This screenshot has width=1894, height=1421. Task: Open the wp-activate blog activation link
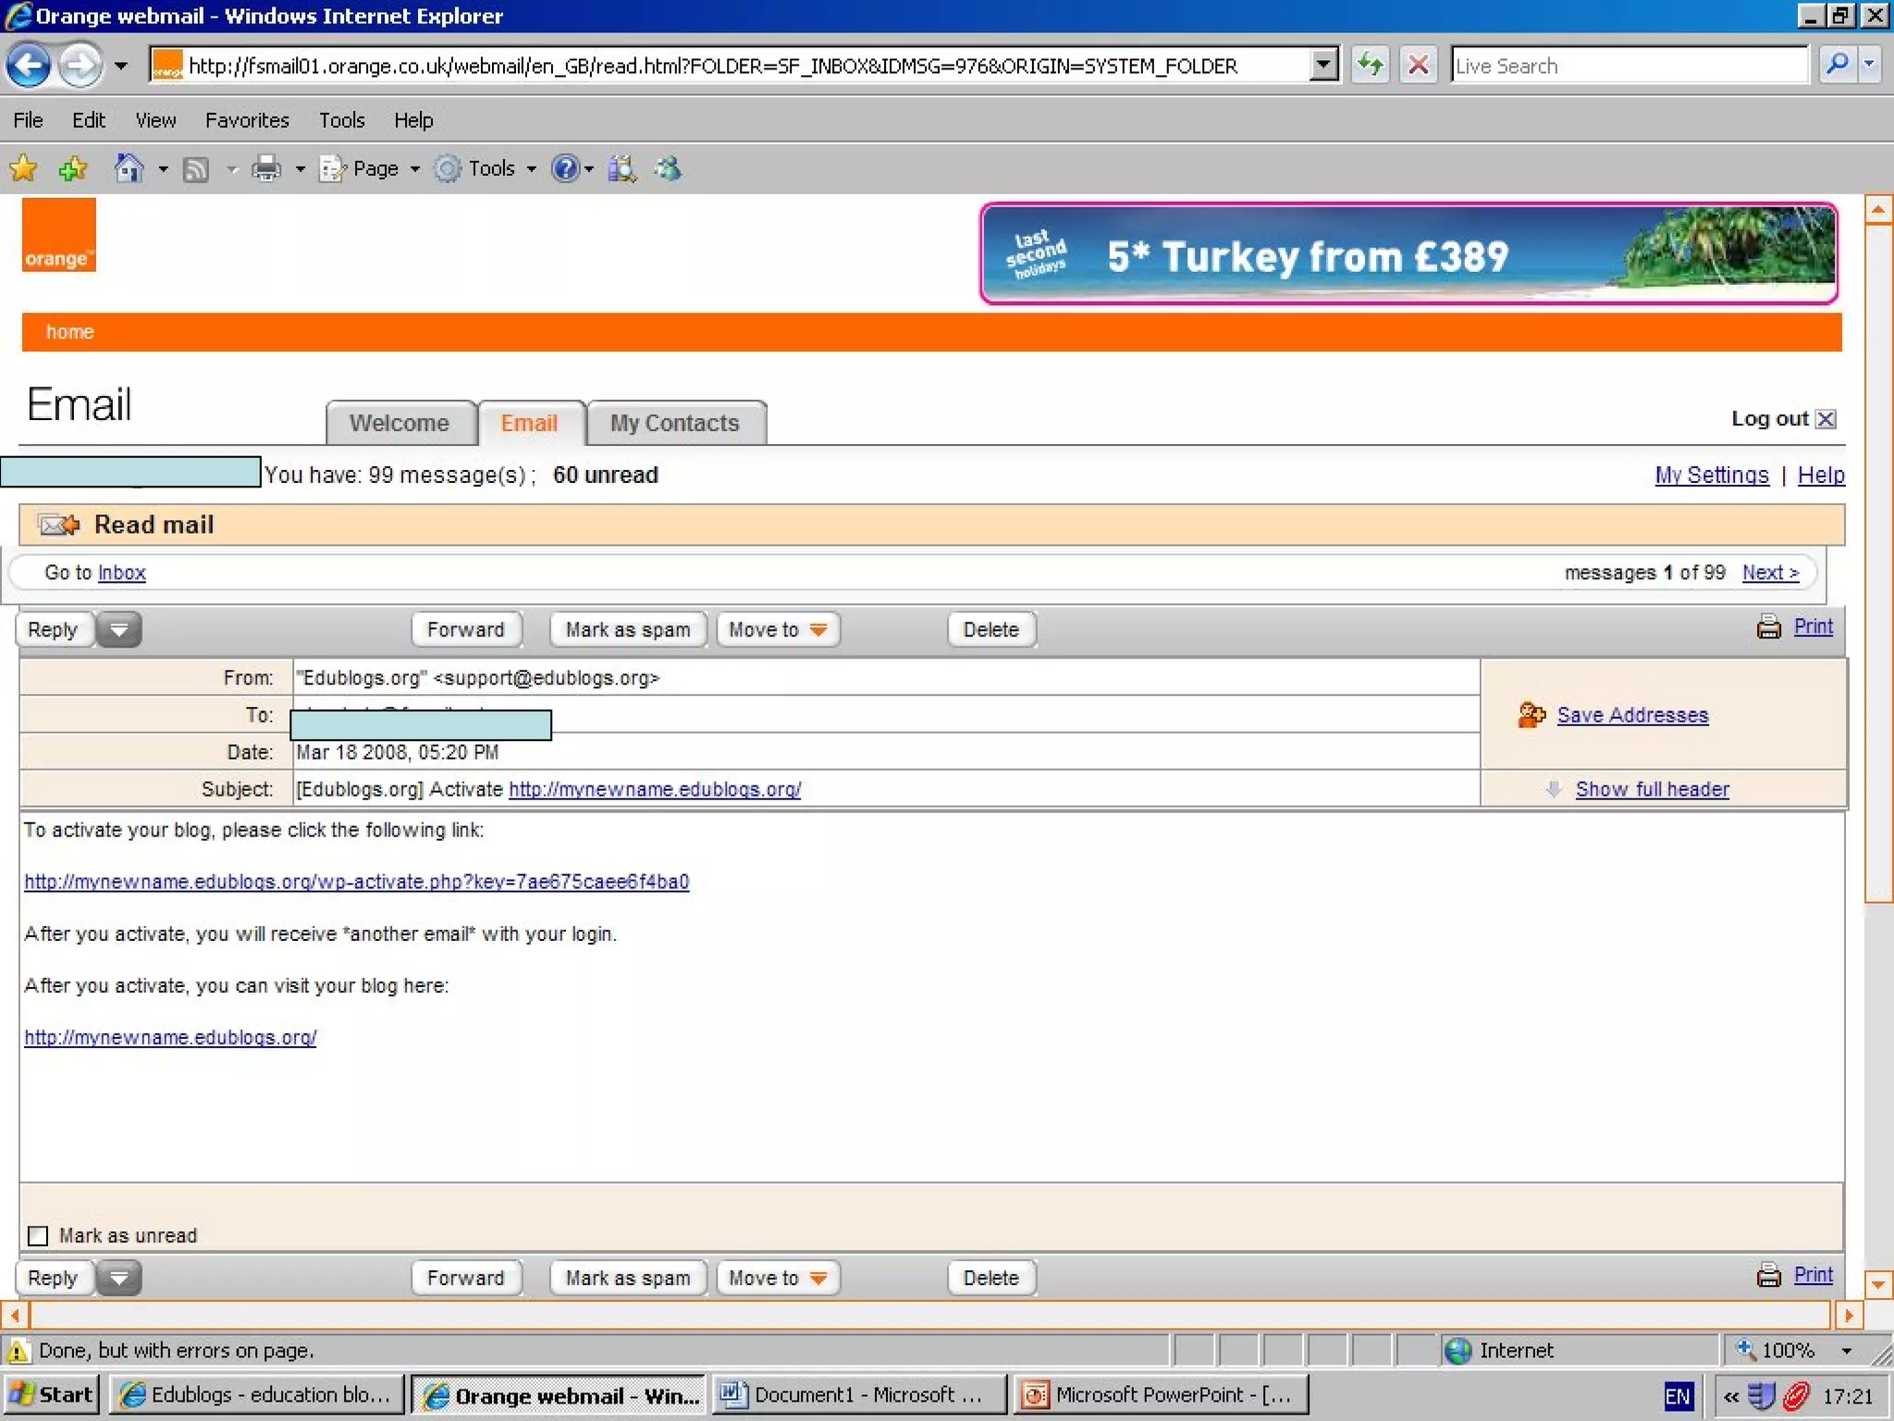point(356,882)
